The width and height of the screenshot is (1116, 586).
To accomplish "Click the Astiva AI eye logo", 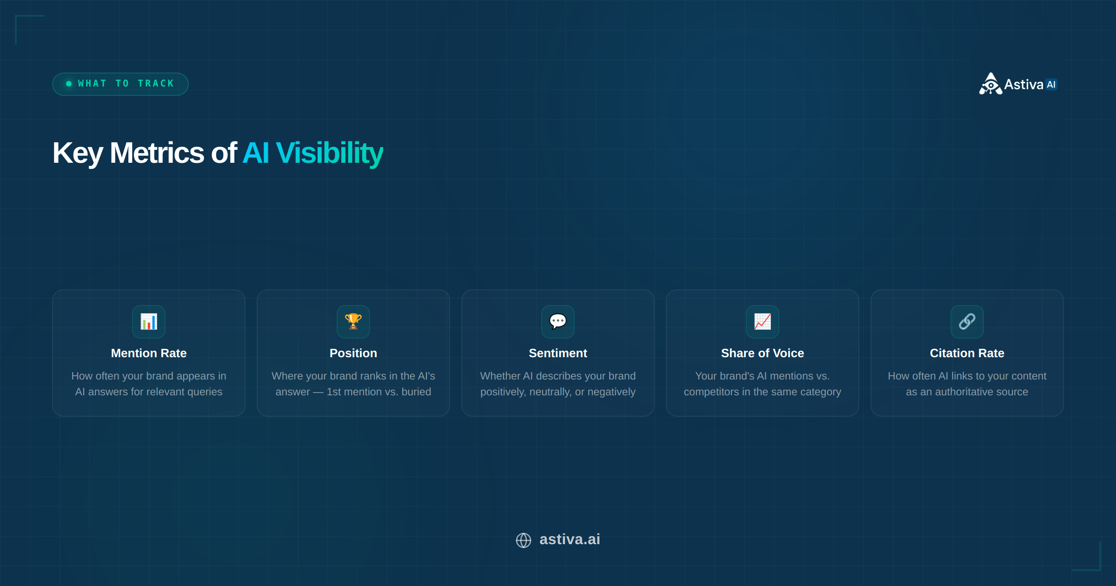I will 990,84.
